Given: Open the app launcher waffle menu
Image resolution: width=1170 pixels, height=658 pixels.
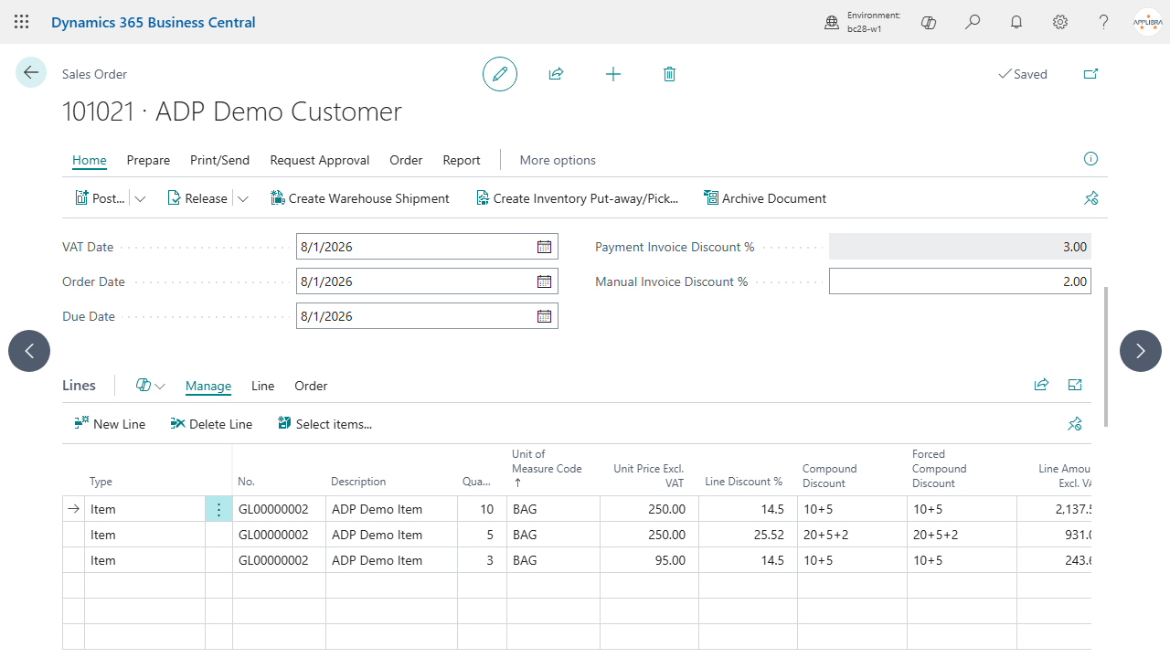Looking at the screenshot, I should [22, 22].
